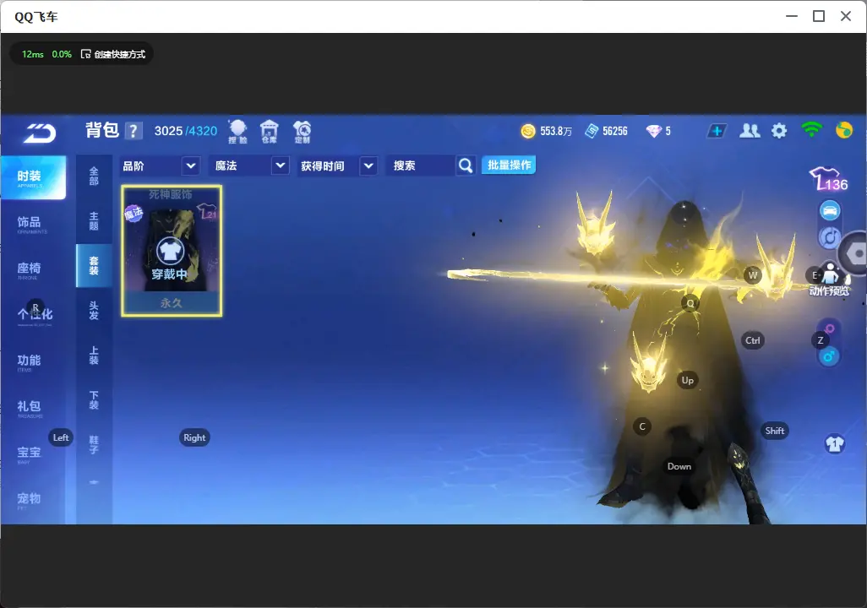Open the 仓库 warehouse icon
The width and height of the screenshot is (867, 608).
pos(270,132)
